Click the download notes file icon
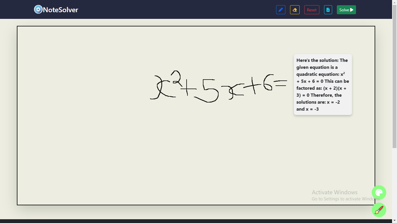Image resolution: width=397 pixels, height=223 pixels. (x=328, y=10)
